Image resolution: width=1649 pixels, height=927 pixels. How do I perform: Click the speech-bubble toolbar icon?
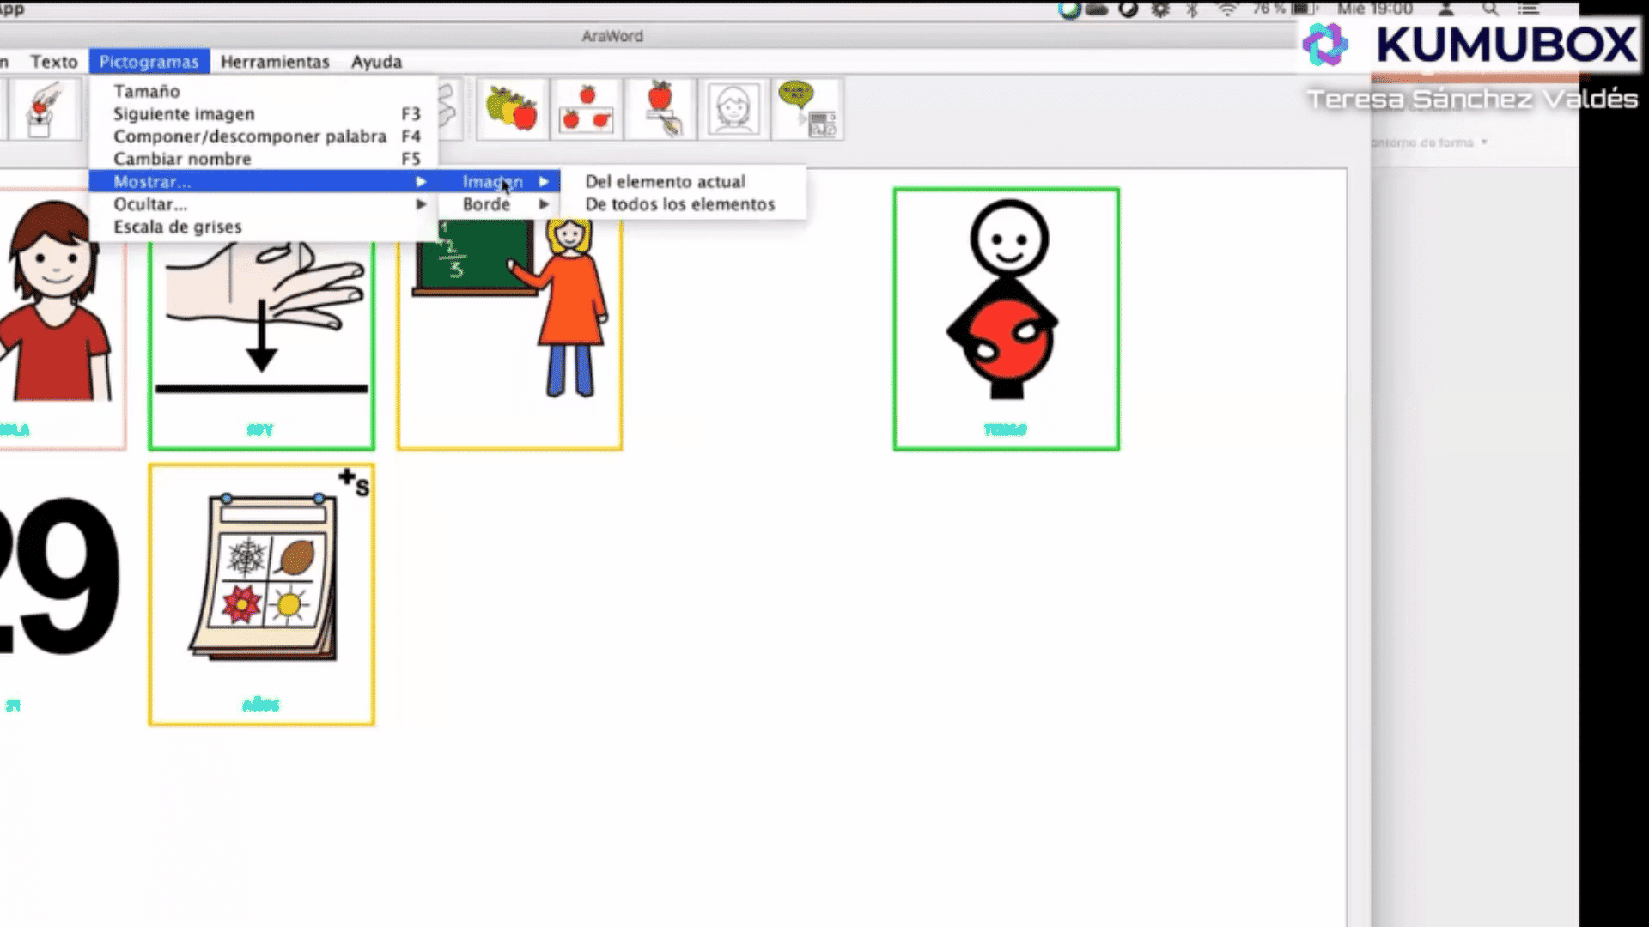coord(807,109)
